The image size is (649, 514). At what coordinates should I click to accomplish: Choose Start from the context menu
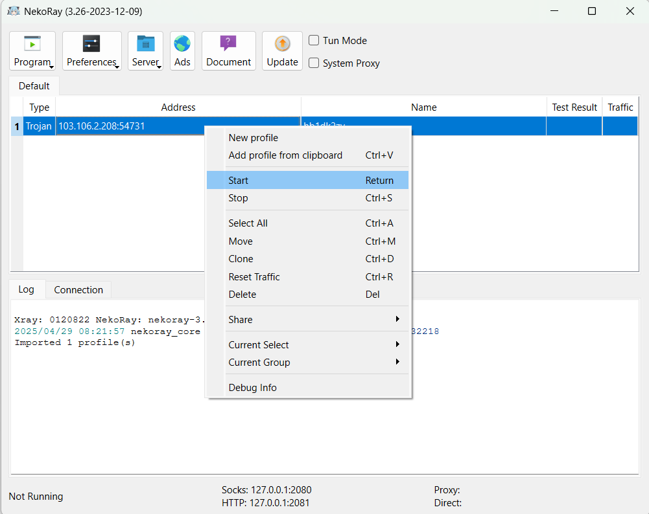pos(239,181)
